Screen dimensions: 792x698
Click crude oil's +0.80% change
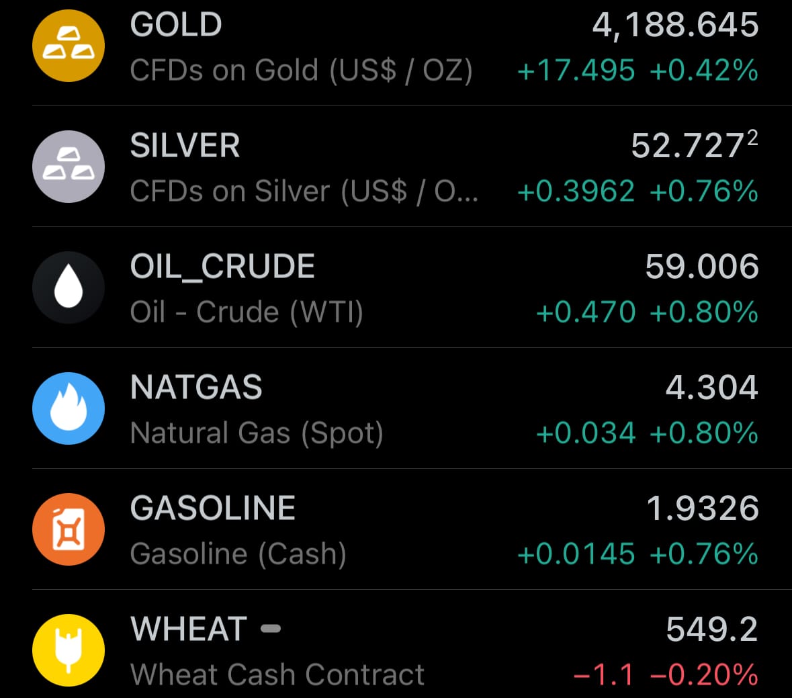coord(704,312)
